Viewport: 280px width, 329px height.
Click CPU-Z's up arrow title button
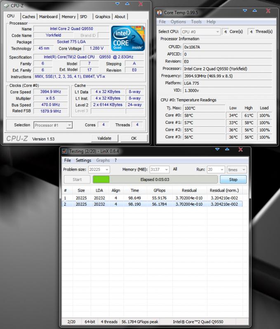click(x=127, y=4)
